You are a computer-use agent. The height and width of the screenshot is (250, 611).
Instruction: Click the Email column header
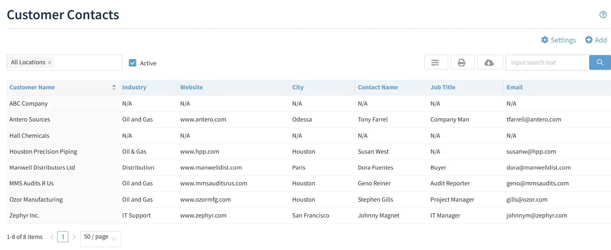click(x=514, y=88)
